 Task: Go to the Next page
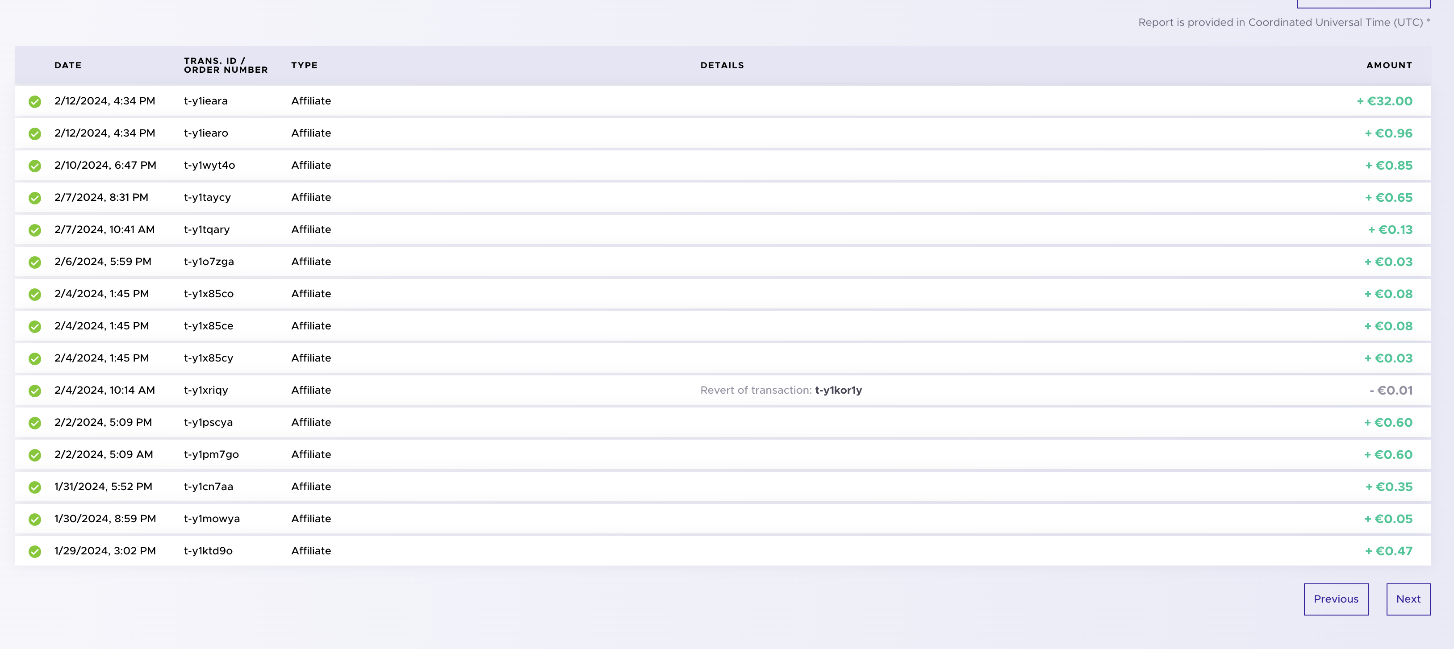[x=1408, y=599]
